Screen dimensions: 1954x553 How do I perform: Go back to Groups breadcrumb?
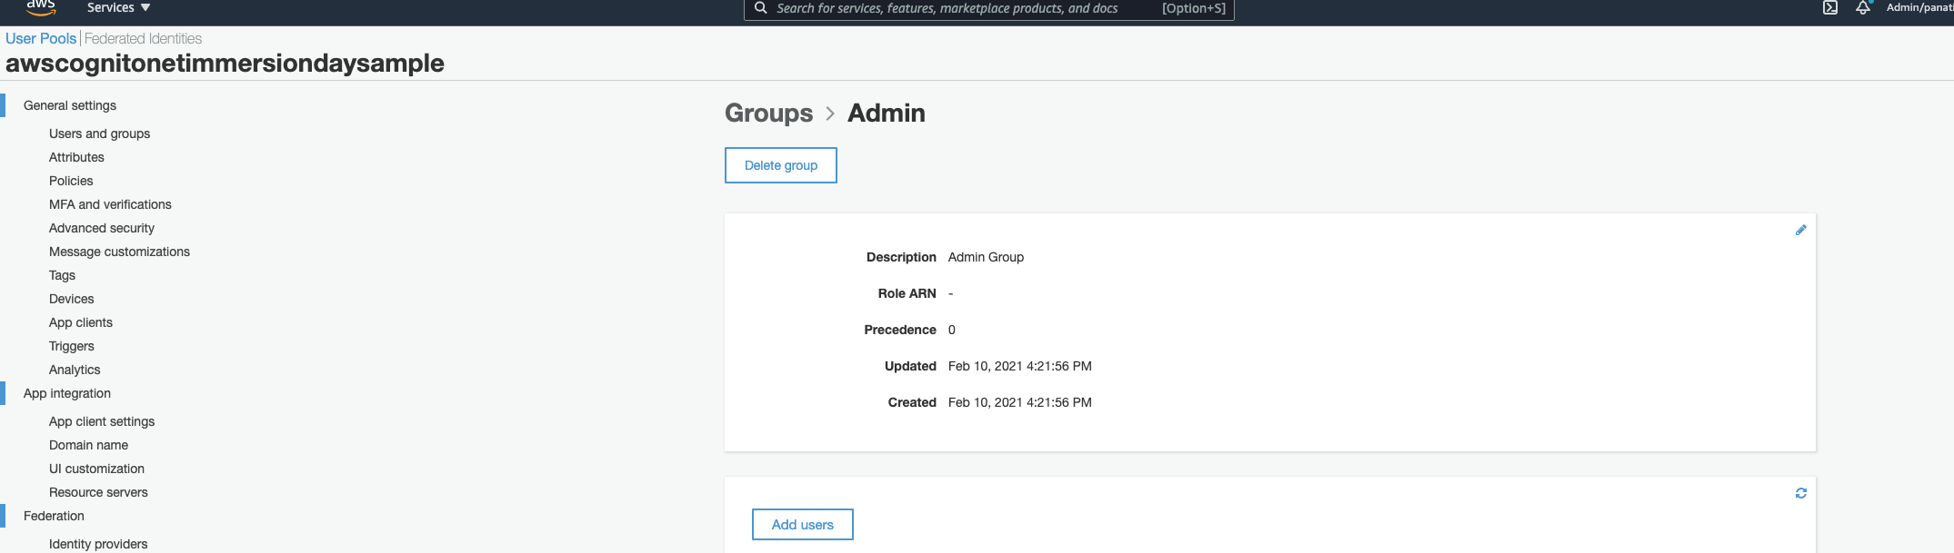pyautogui.click(x=768, y=113)
